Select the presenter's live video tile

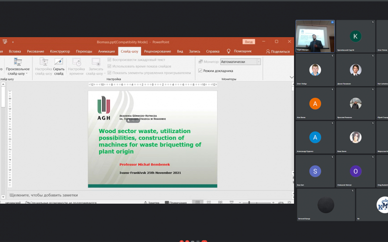click(x=315, y=36)
